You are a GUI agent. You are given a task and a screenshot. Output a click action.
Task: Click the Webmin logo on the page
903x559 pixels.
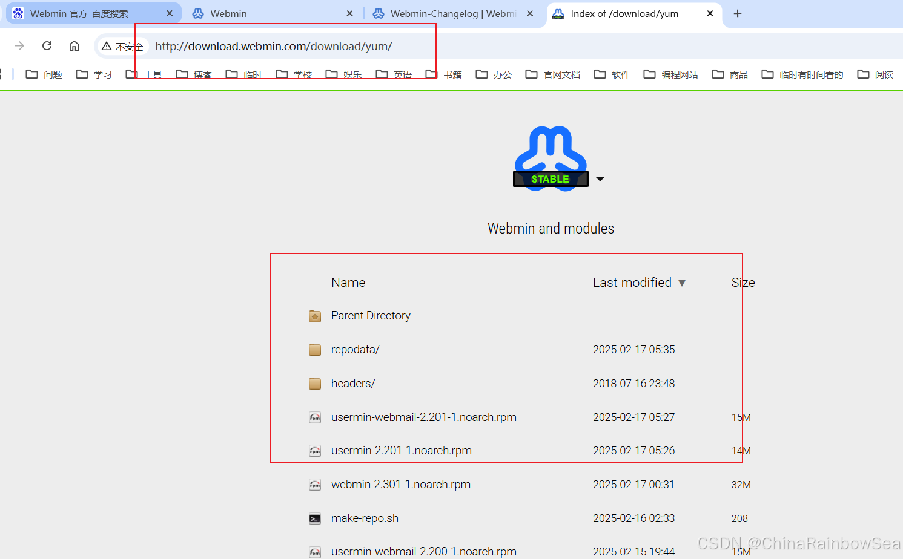(550, 151)
